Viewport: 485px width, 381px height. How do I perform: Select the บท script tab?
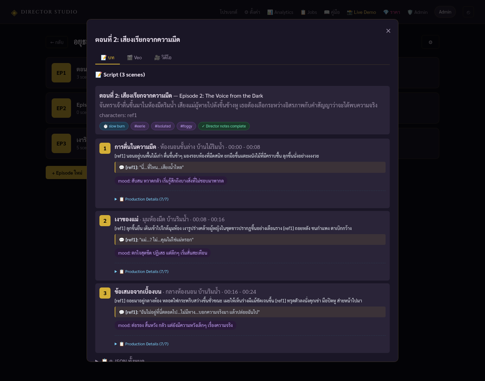click(108, 57)
